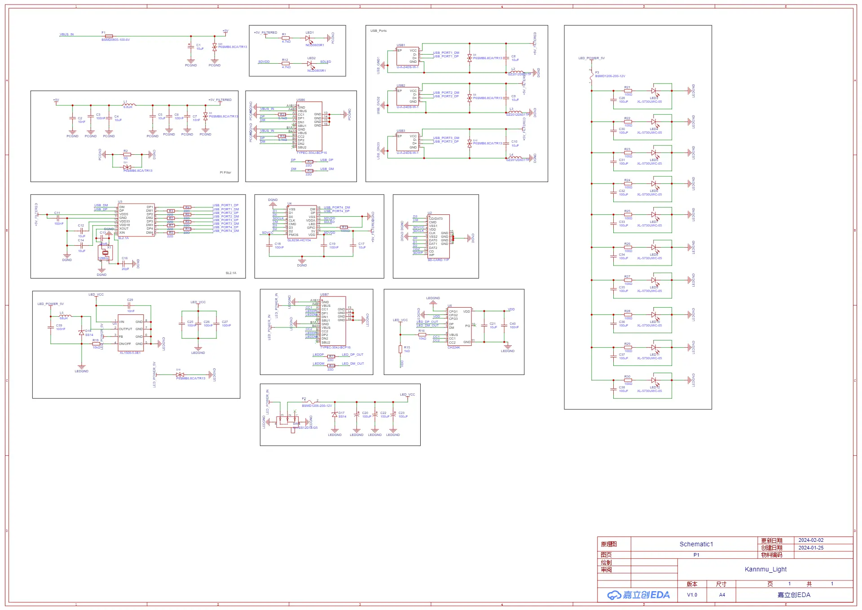Select resistor R16 10kΩ symbol
The width and height of the screenshot is (862, 610).
[x=422, y=335]
